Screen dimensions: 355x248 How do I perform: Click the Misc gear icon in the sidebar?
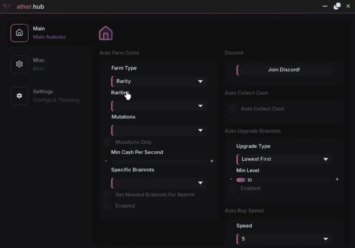pyautogui.click(x=19, y=64)
